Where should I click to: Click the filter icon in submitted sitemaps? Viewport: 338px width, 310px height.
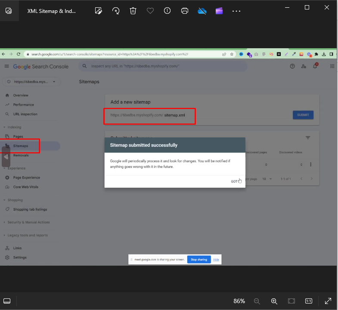tap(308, 137)
